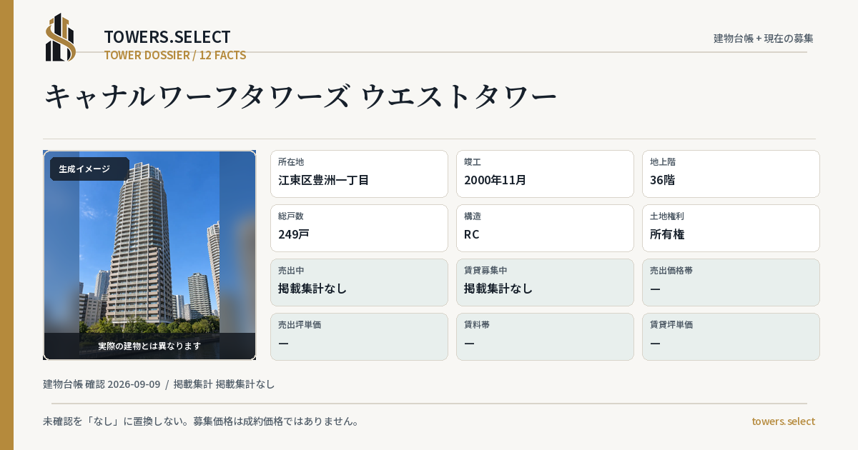858x450 pixels.
Task: Click the 賃貸坪単価 card
Action: (x=731, y=336)
